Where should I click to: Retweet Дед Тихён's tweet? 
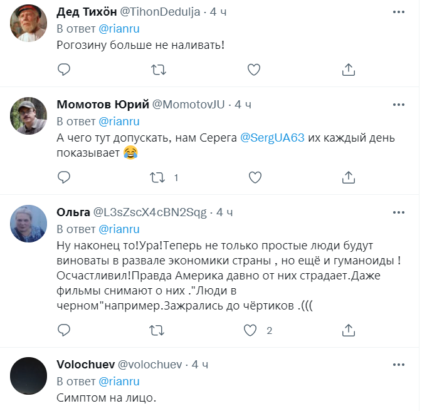click(x=159, y=70)
